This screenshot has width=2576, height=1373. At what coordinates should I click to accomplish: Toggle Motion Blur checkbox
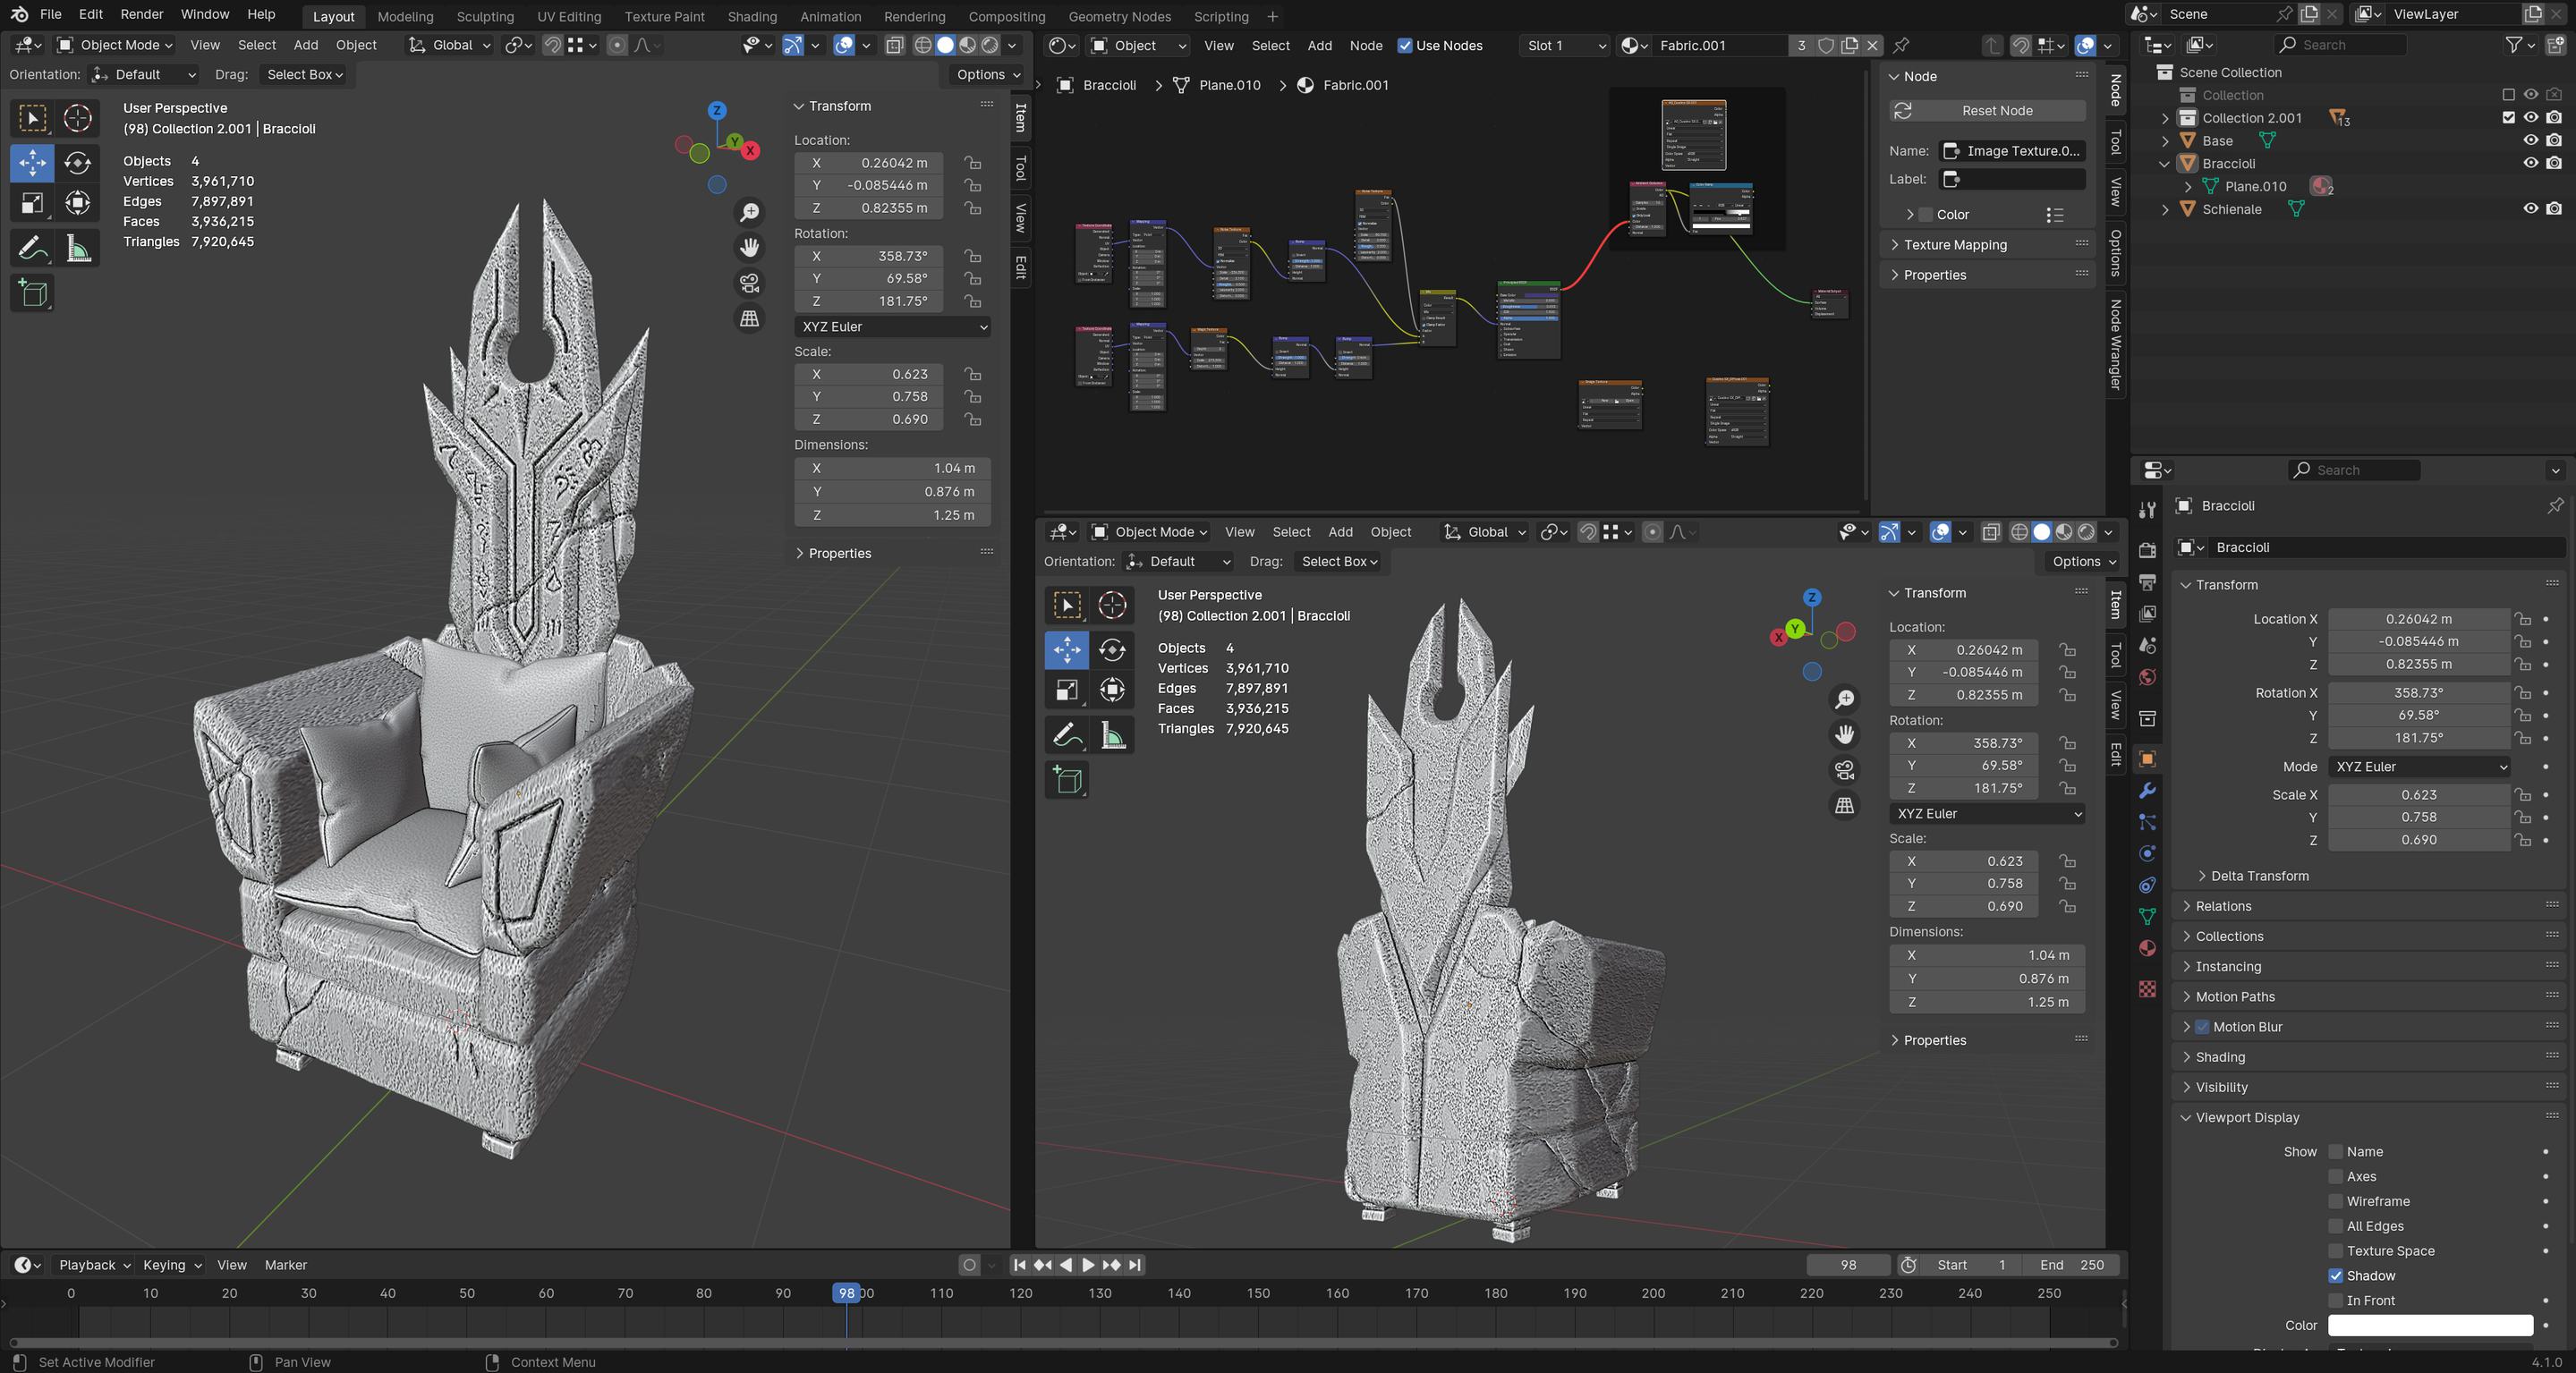coord(2202,1027)
